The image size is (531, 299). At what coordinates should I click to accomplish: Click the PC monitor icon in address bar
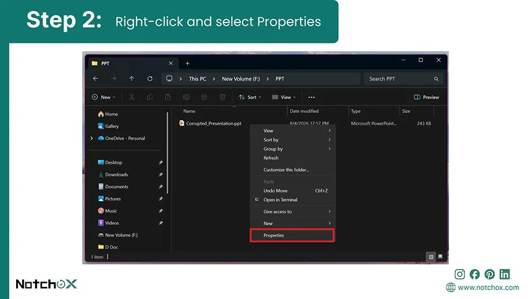[x=169, y=78]
